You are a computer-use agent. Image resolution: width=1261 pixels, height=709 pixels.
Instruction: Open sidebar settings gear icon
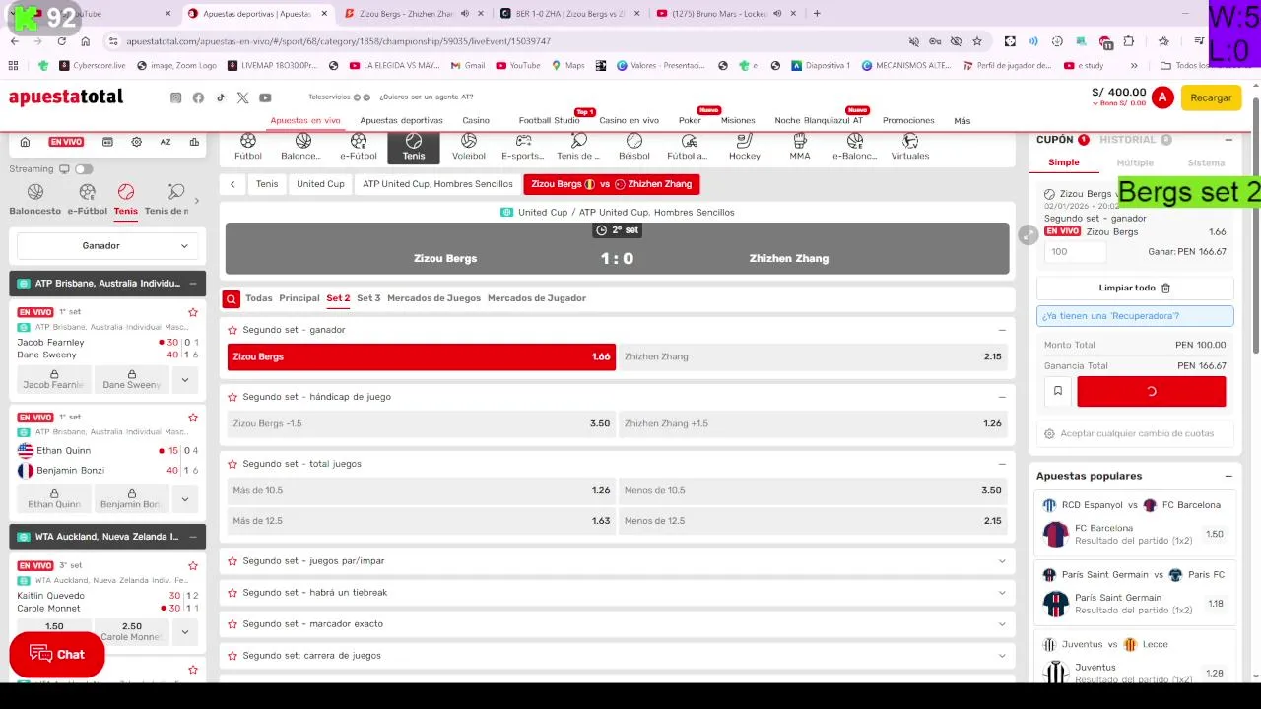[x=137, y=142]
